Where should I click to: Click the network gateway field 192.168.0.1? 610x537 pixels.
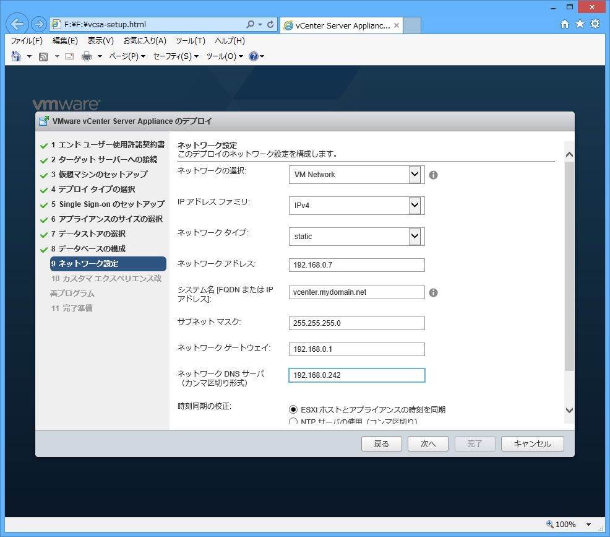coord(356,349)
